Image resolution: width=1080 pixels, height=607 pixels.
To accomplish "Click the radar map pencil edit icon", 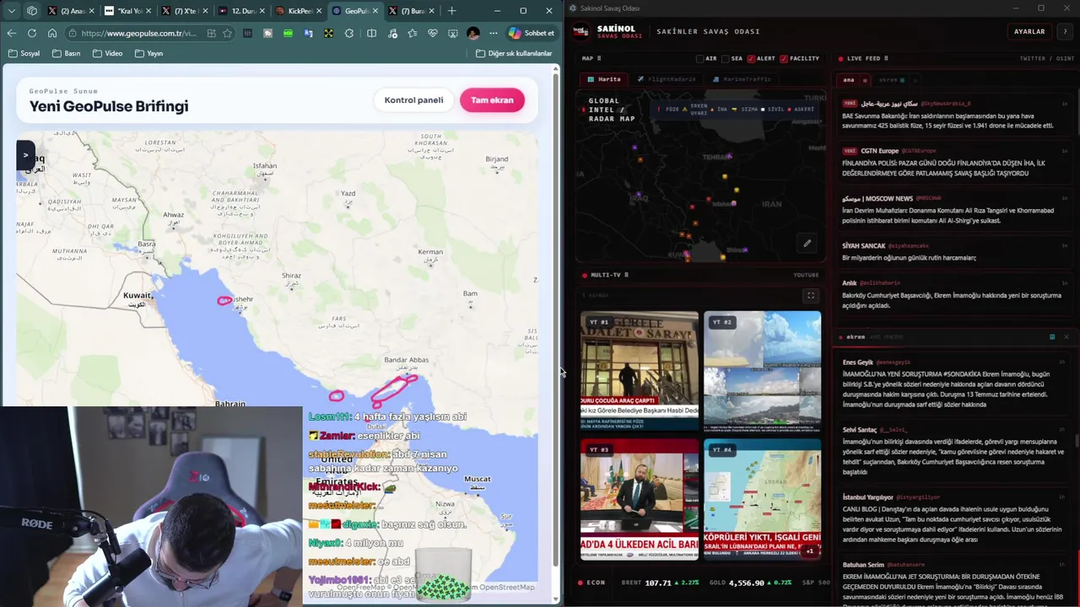I will pyautogui.click(x=807, y=244).
